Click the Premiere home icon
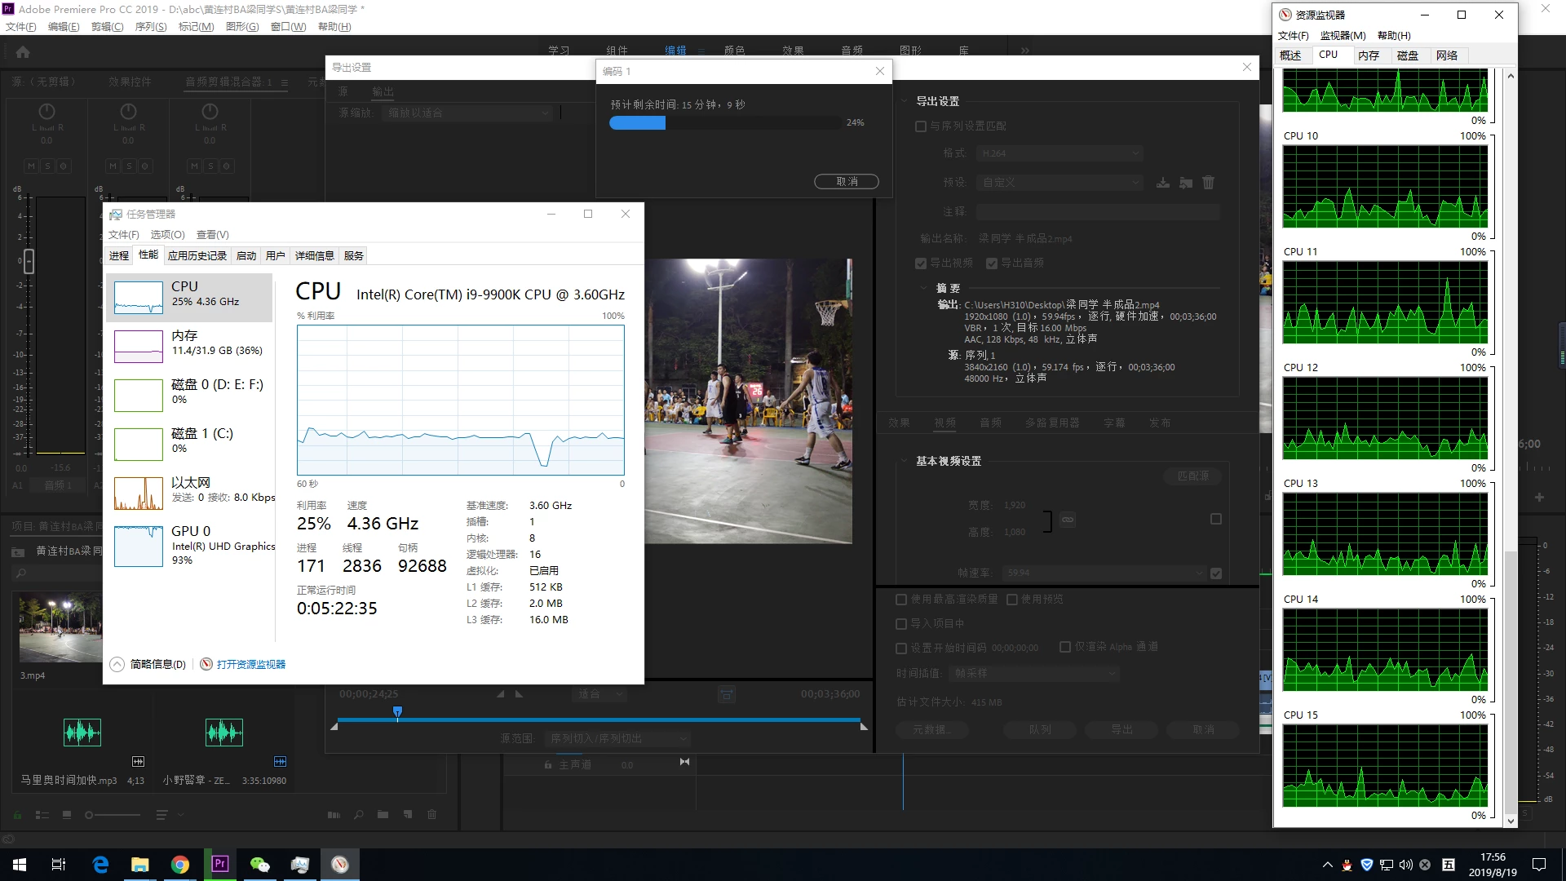Image resolution: width=1566 pixels, height=881 pixels. click(23, 52)
